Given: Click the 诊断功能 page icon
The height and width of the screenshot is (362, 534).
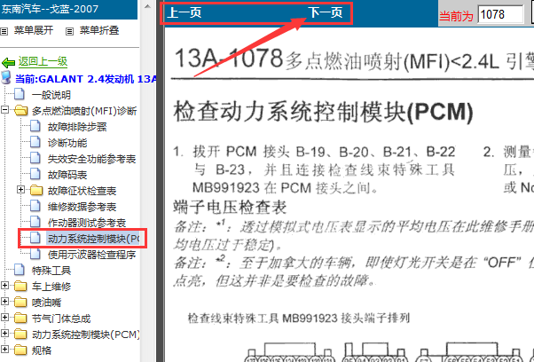Looking at the screenshot, I should [x=35, y=142].
